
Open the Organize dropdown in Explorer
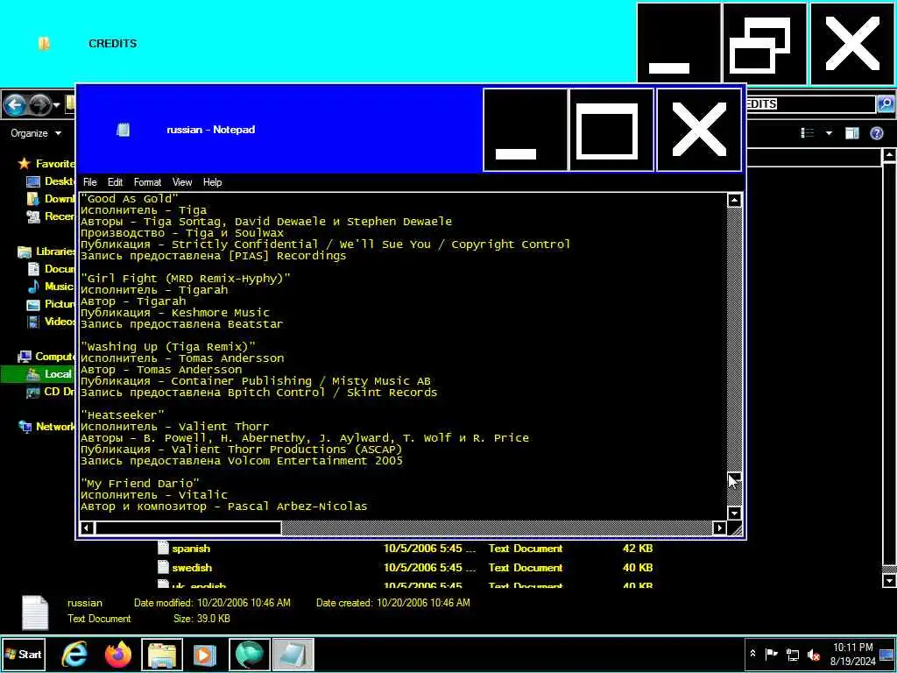pos(35,133)
